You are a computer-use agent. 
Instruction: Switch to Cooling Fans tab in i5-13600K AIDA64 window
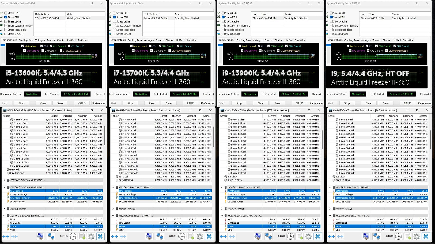[x=26, y=40]
